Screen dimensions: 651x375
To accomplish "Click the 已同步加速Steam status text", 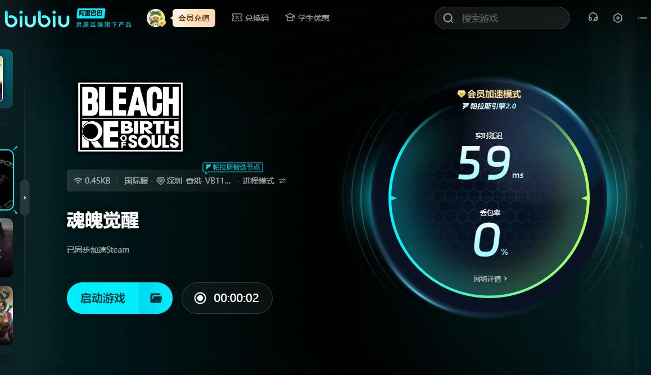I will pos(98,250).
